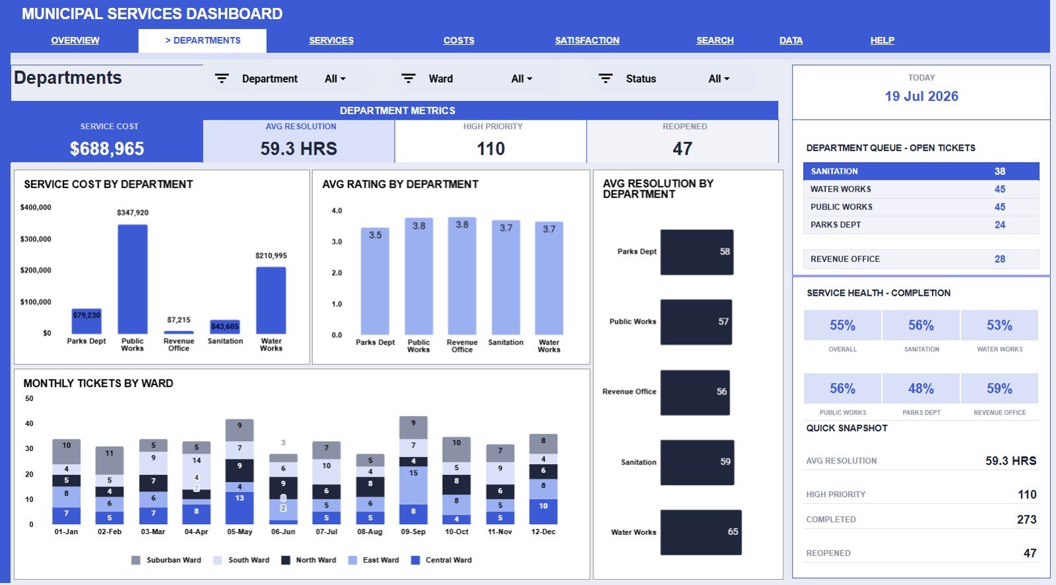
Task: Open the Data link
Action: [791, 40]
